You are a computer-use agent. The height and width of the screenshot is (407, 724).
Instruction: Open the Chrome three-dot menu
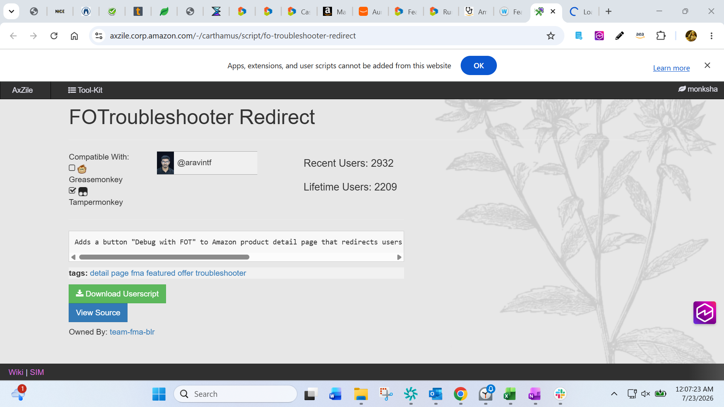(x=712, y=36)
